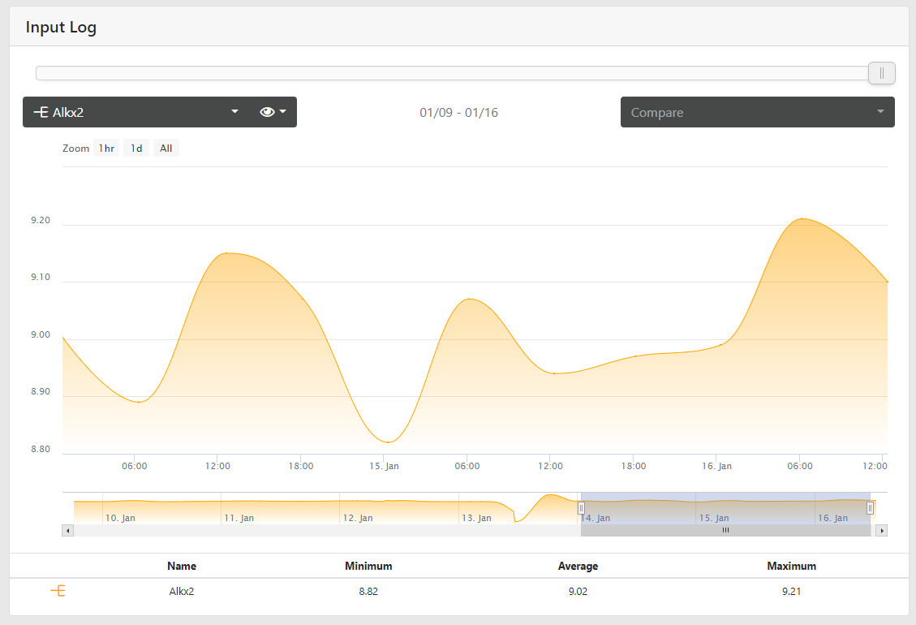Click the Average column header
Viewport: 916px width, 625px height.
[x=578, y=566]
